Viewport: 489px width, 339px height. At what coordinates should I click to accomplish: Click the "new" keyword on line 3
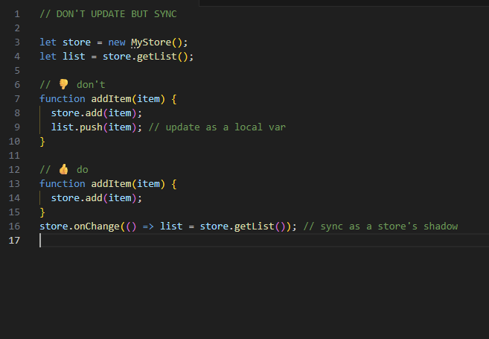[x=117, y=42]
